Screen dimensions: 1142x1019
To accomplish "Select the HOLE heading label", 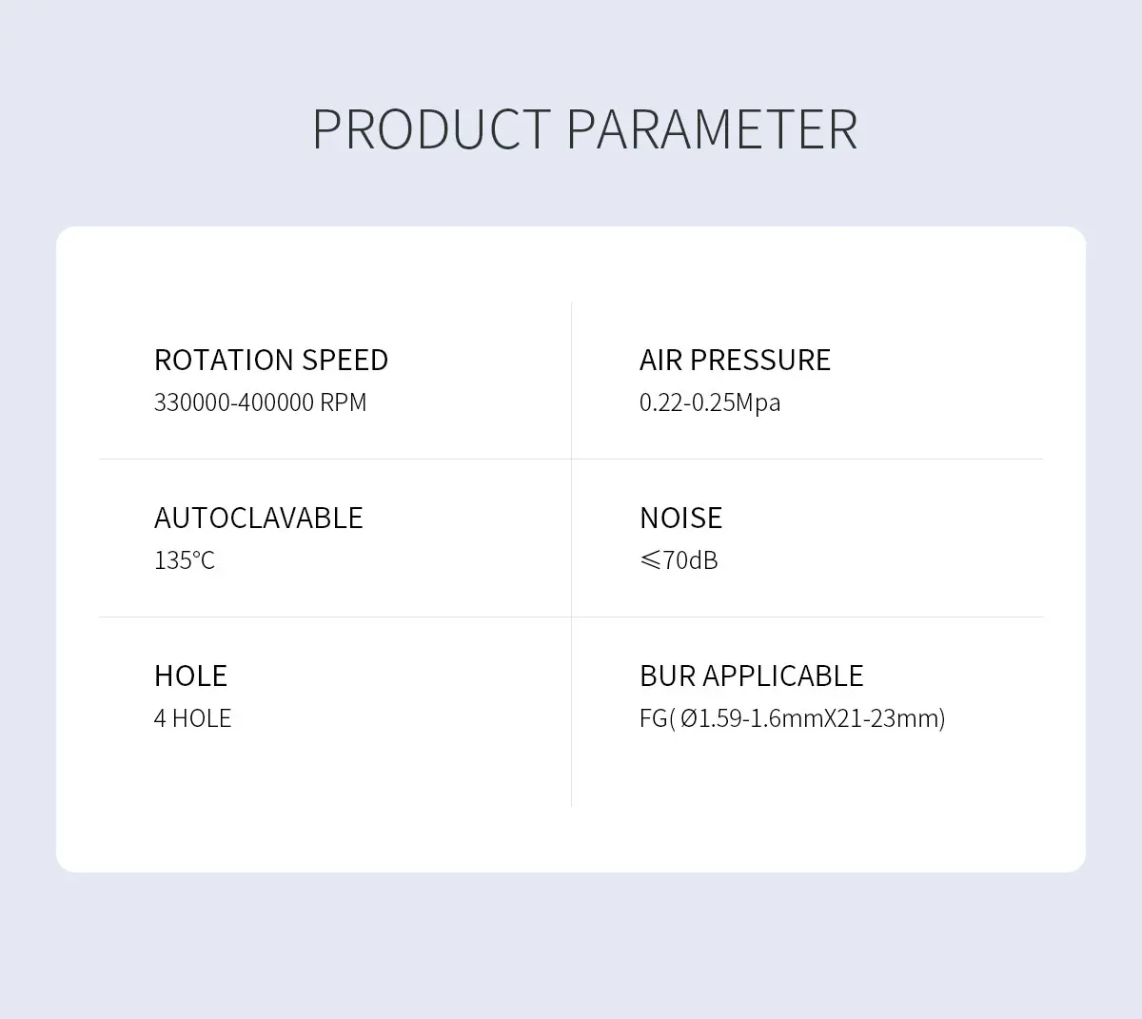I will (x=190, y=676).
